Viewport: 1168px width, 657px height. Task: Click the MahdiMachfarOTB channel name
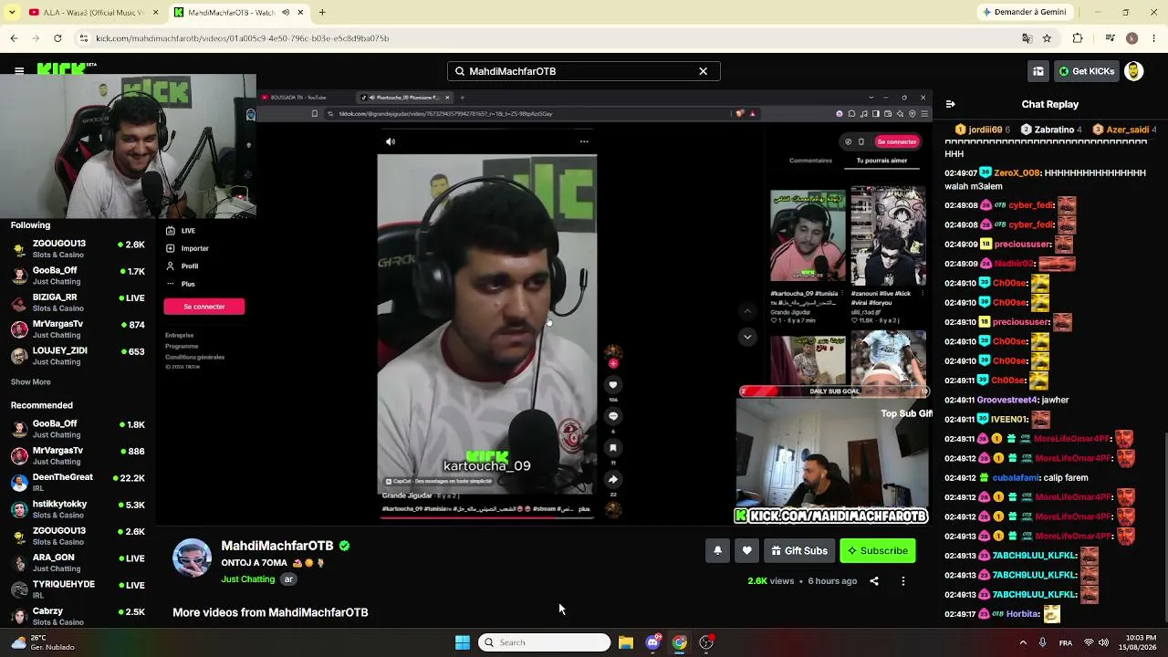(277, 546)
